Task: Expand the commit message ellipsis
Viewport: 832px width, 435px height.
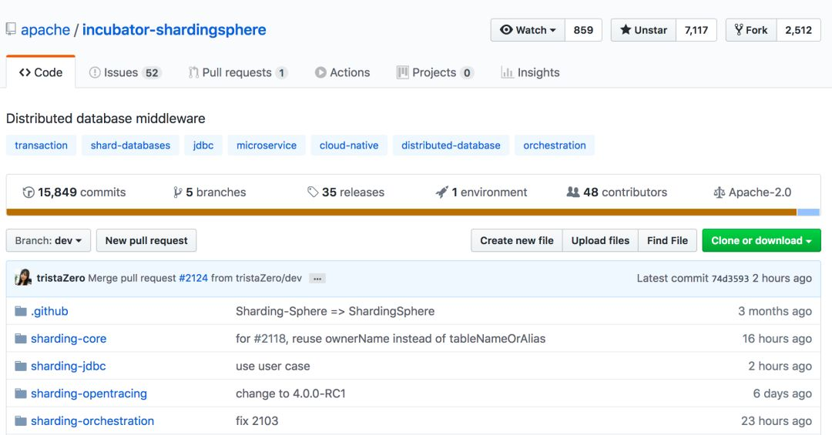Action: pos(317,279)
